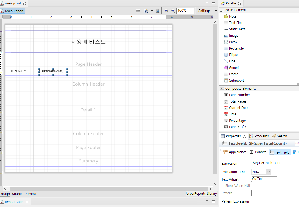Close the users.jrxml editor tab
The image size is (299, 207).
click(x=24, y=3)
